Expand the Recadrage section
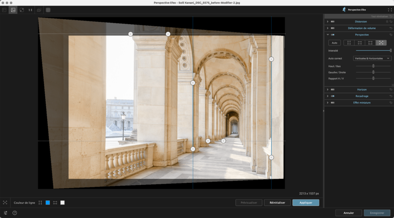Image resolution: width=394 pixels, height=218 pixels. [x=328, y=96]
